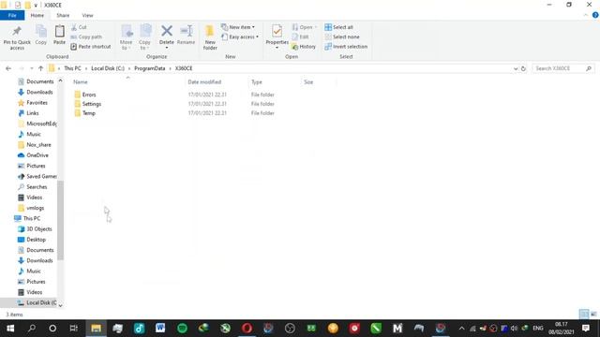This screenshot has height=337, width=600.
Task: Click Select none in ribbon
Action: pos(342,37)
